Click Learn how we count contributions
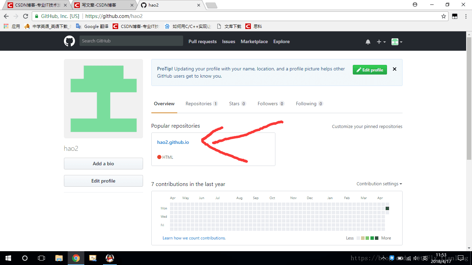Viewport: 472px width, 265px height. tap(194, 238)
